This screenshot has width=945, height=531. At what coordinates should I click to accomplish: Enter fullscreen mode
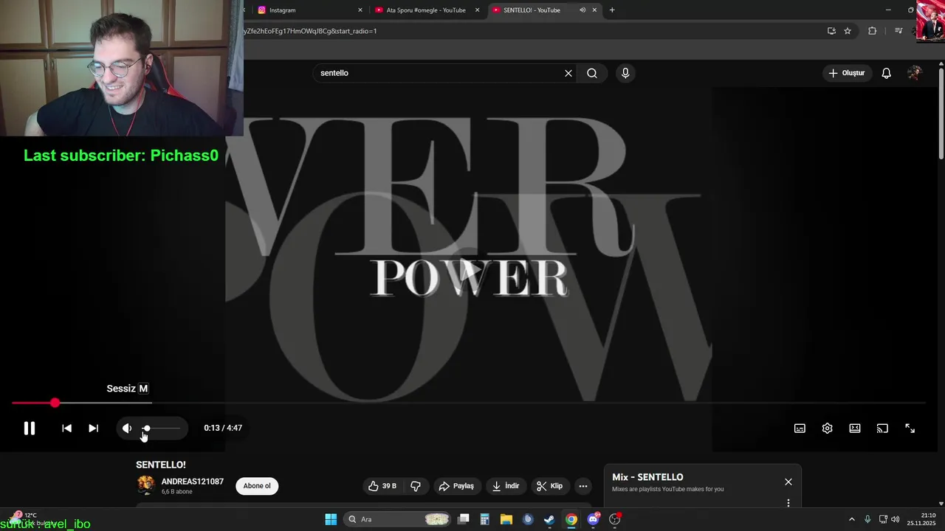click(910, 428)
